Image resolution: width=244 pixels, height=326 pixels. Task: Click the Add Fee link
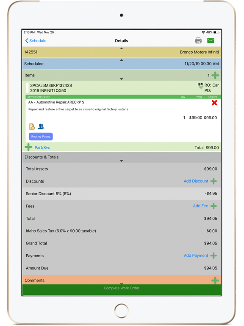point(200,206)
